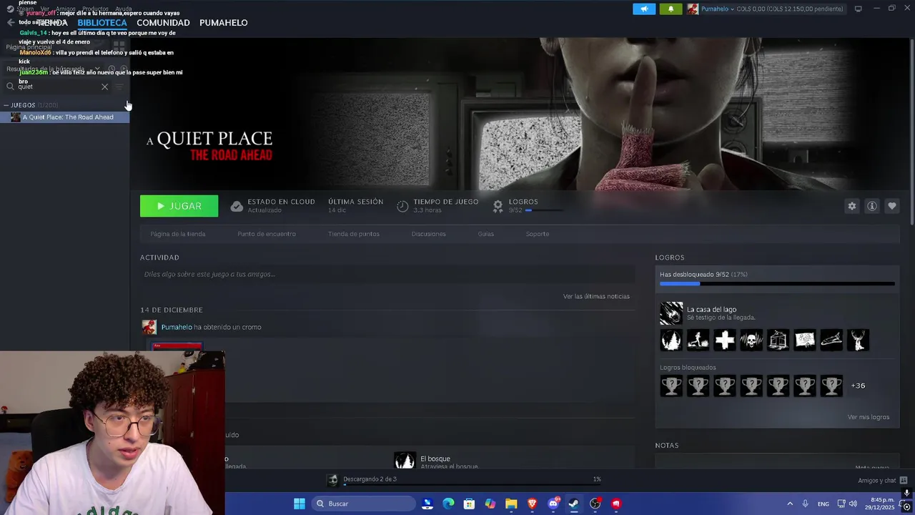Select the skull soundwave achievement icon
Screen dimensions: 915x515
[751, 340]
